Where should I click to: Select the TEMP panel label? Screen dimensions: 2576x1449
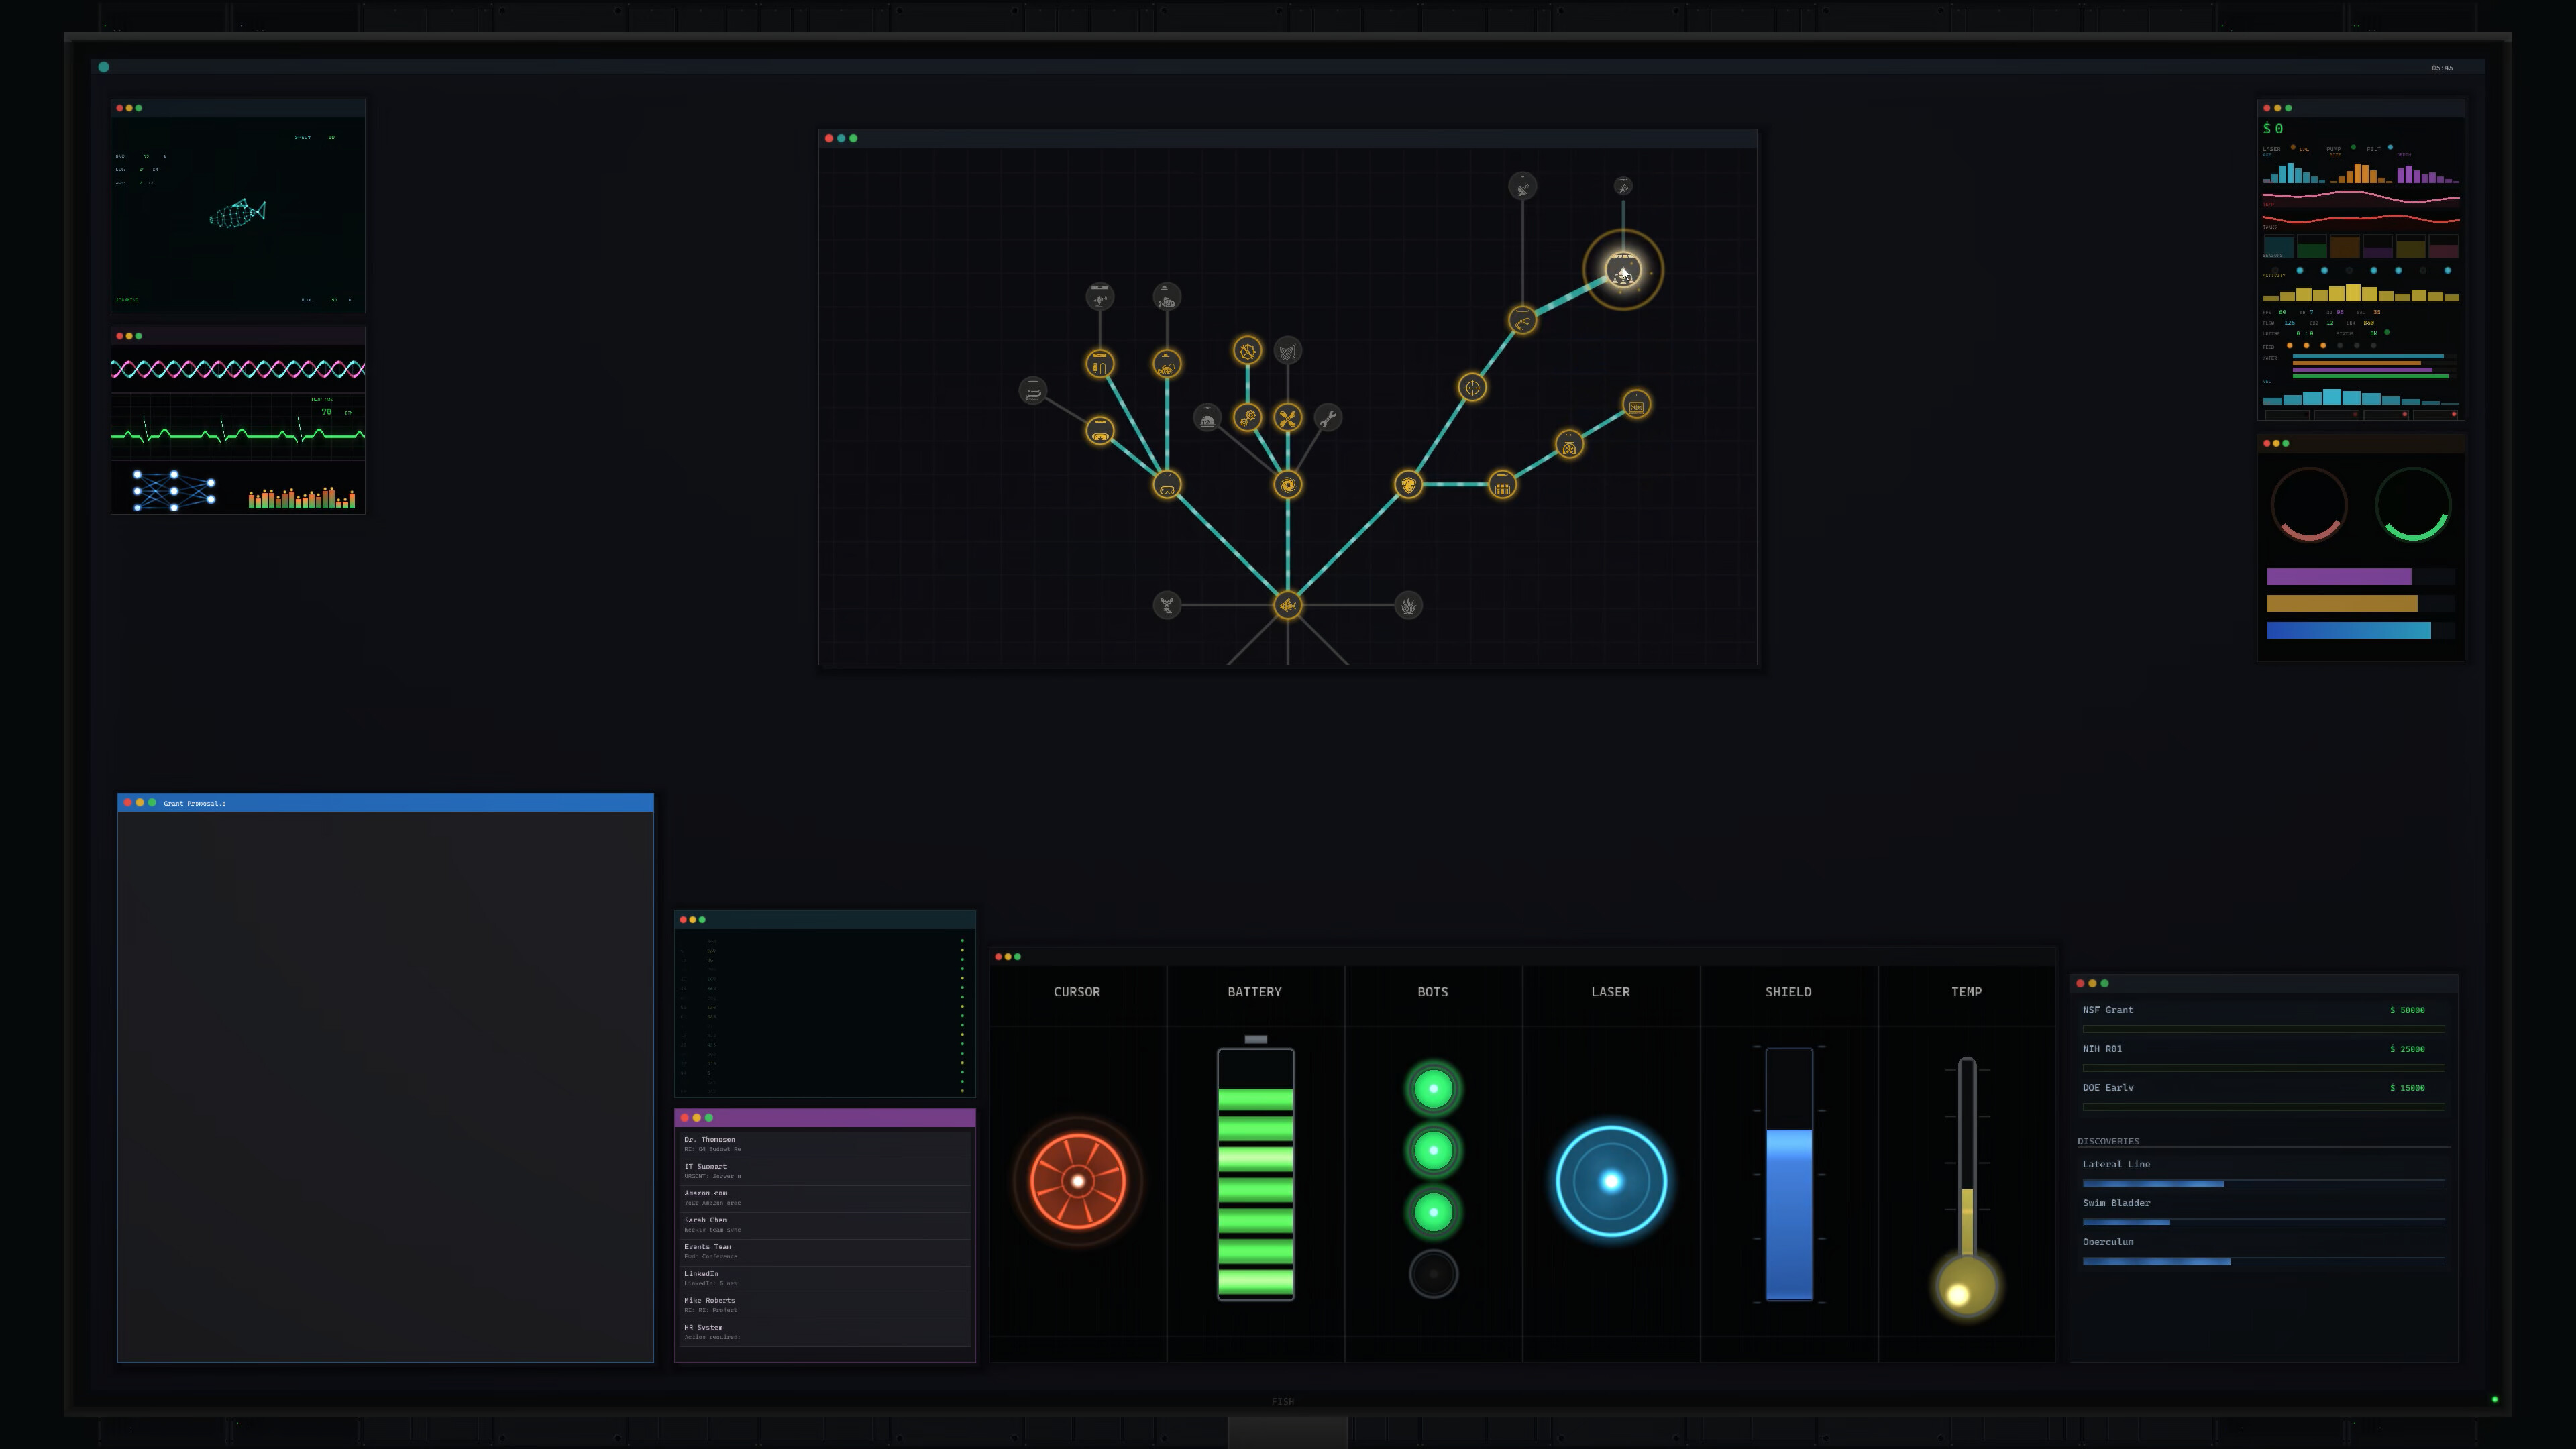click(x=1966, y=992)
